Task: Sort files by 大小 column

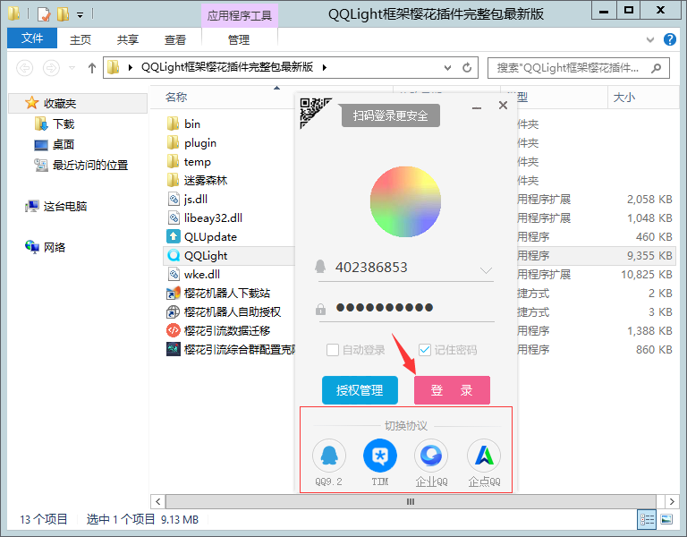Action: 624,98
